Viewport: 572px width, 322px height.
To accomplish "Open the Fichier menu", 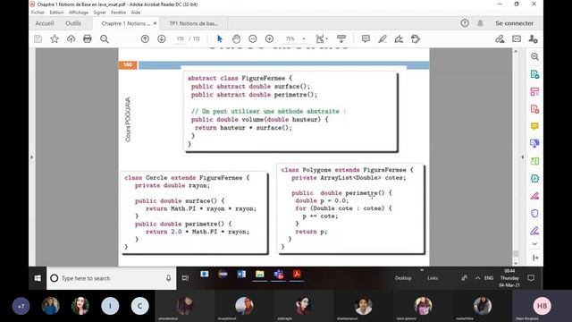I will tap(38, 13).
